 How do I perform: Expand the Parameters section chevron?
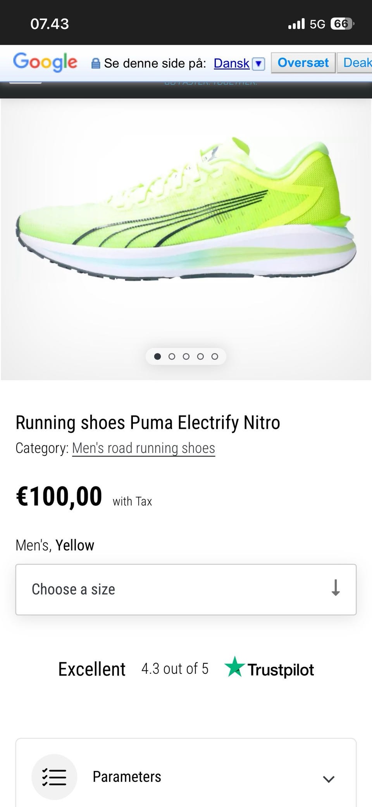329,779
